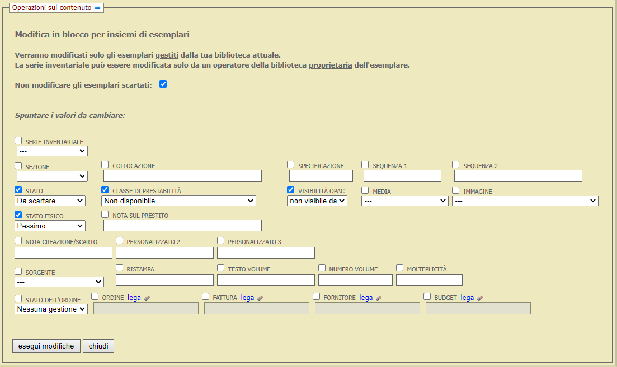The width and height of the screenshot is (617, 367).
Task: Tick the Collocazione checkbox
Action: (x=105, y=165)
